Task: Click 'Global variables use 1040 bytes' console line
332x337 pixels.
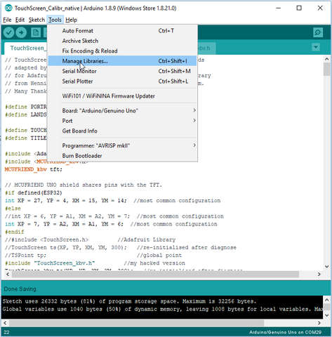Action: (162, 309)
